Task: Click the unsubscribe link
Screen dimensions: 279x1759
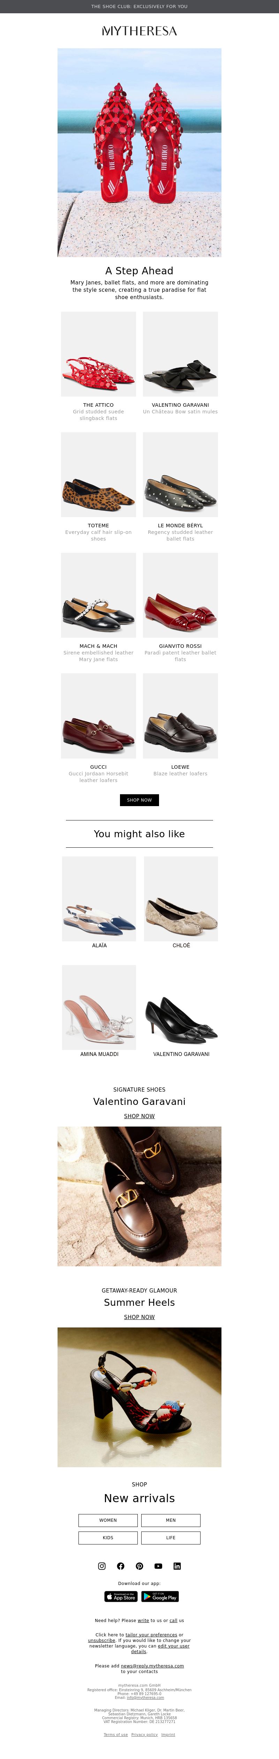Action: (x=101, y=1640)
